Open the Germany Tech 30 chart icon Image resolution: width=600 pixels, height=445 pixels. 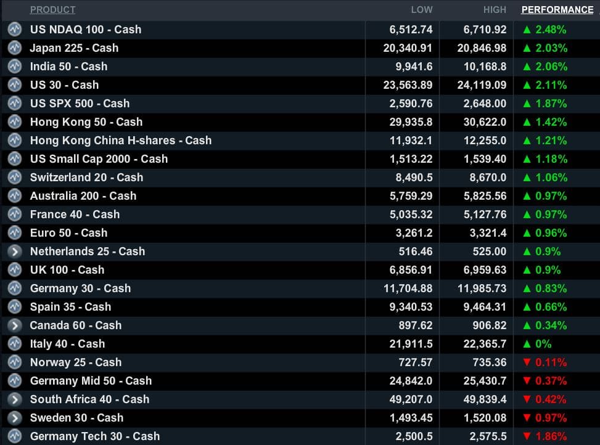pos(15,436)
